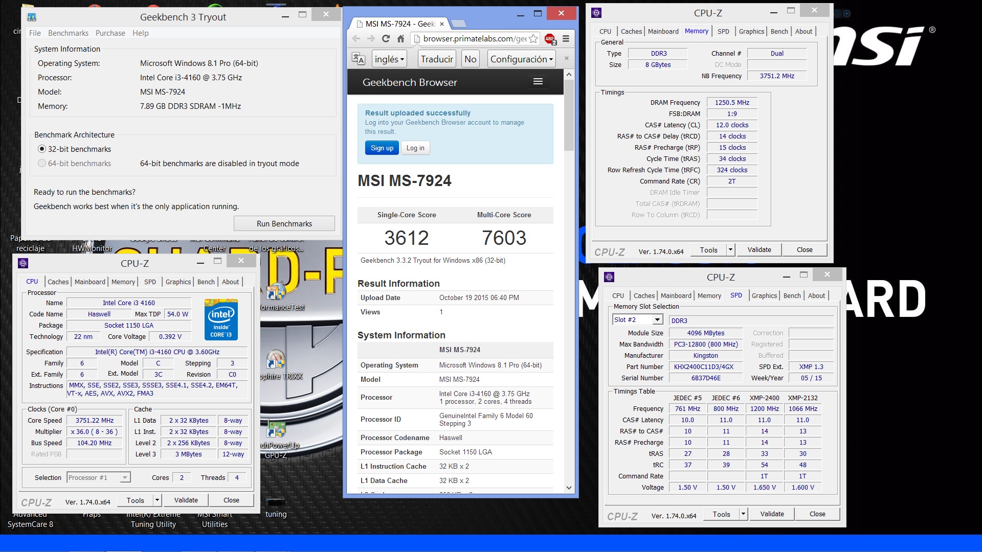Click Multi-Core Score 7603
This screenshot has width=982, height=552.
(x=504, y=238)
